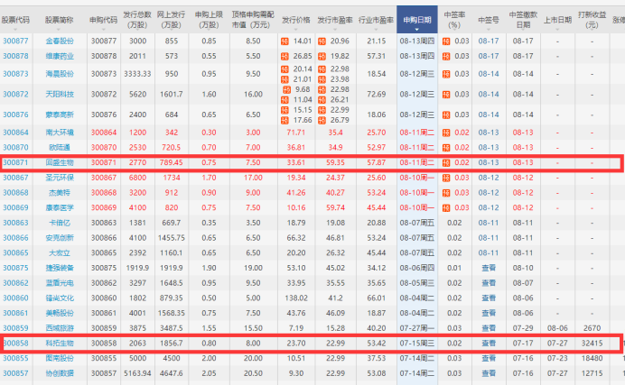Open stock code link 300857
This screenshot has height=385, width=625.
pyautogui.click(x=15, y=373)
